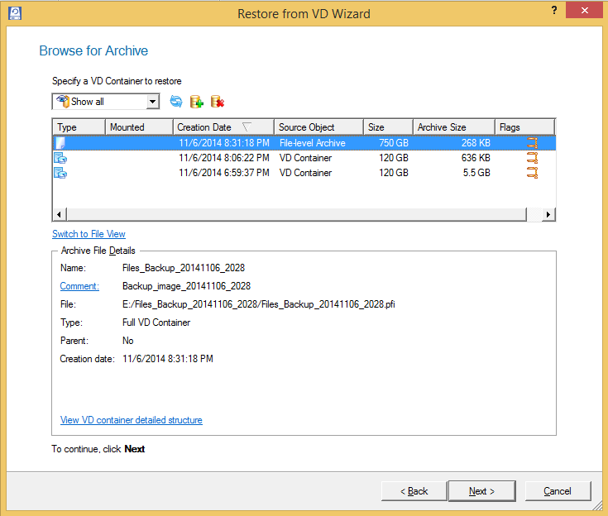Click the Next button
The width and height of the screenshot is (608, 516).
click(x=482, y=491)
